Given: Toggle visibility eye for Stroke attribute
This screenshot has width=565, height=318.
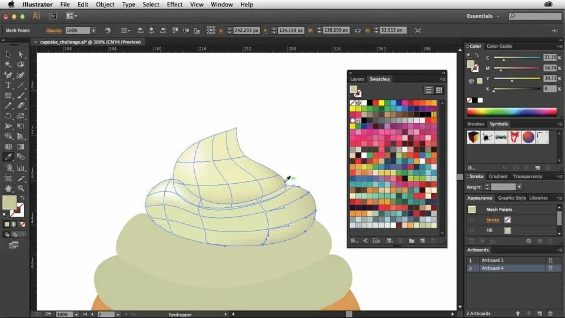Looking at the screenshot, I should click(x=471, y=220).
